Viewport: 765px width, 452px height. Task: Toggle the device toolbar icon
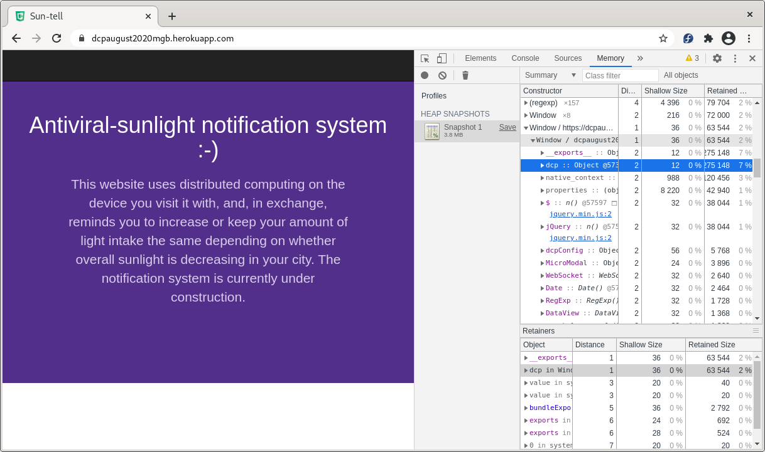442,58
